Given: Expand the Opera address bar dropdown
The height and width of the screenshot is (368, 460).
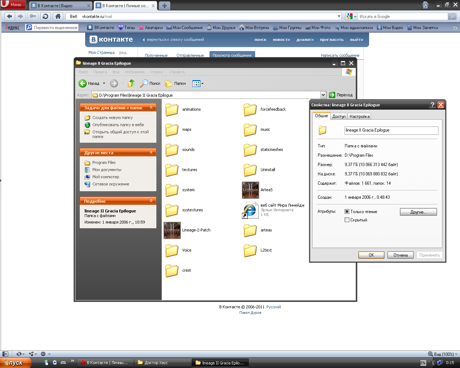Looking at the screenshot, I should tap(339, 16).
